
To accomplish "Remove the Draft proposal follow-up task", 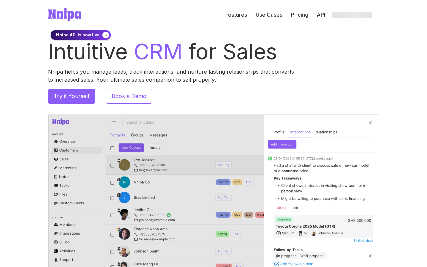I will tap(370, 256).
